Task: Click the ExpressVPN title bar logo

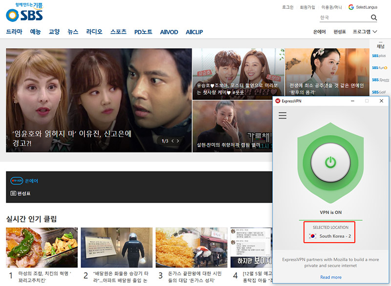Action: 278,101
